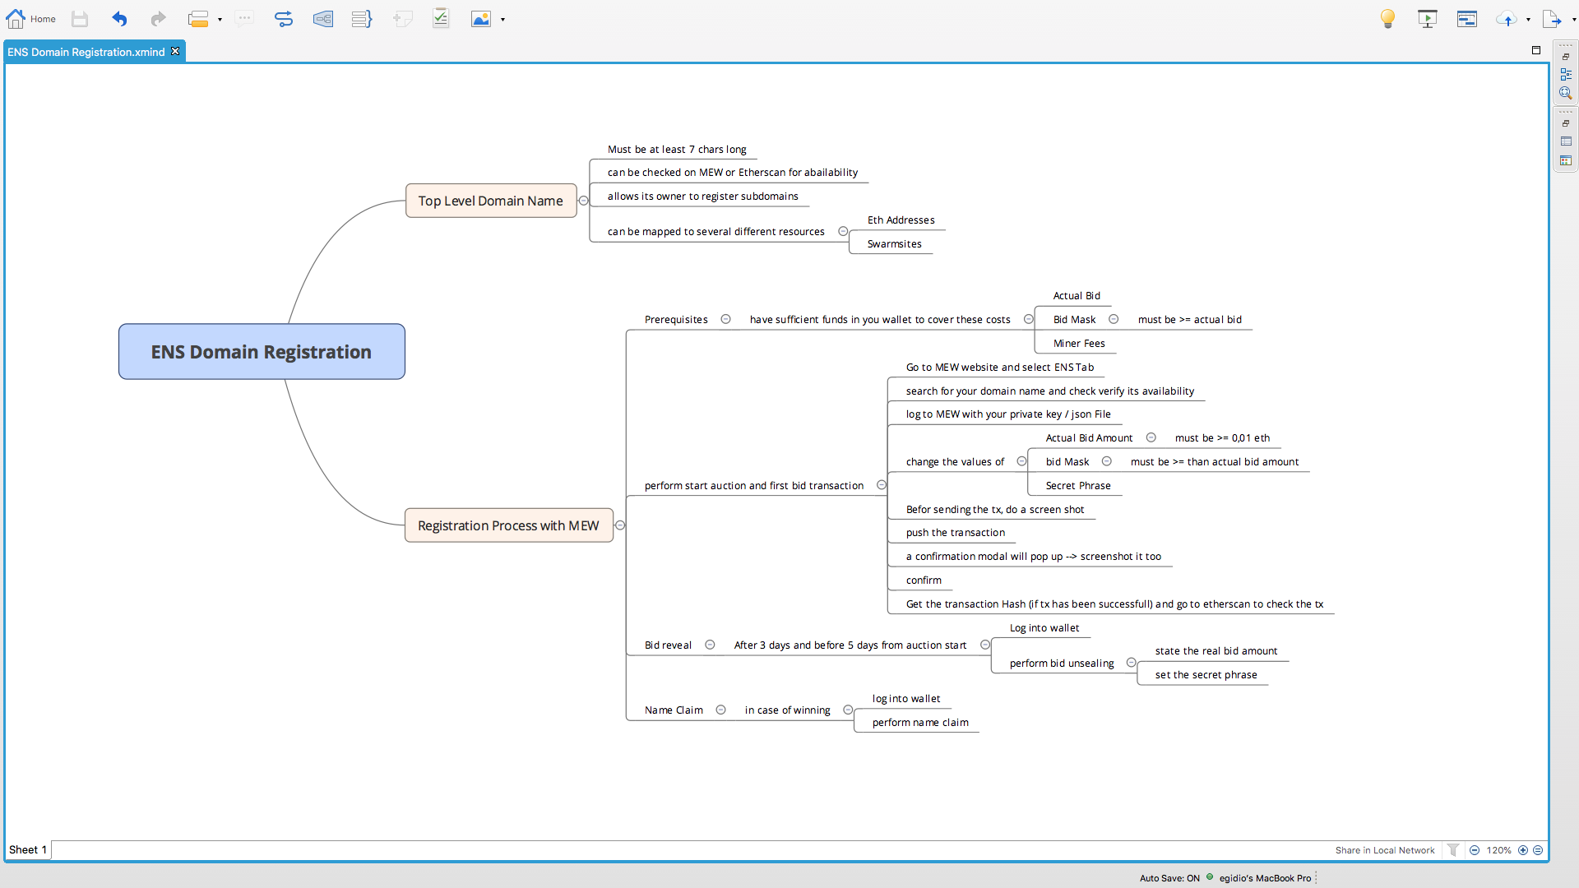Open the insert topic dropdown arrow
The width and height of the screenshot is (1579, 888).
click(x=220, y=20)
